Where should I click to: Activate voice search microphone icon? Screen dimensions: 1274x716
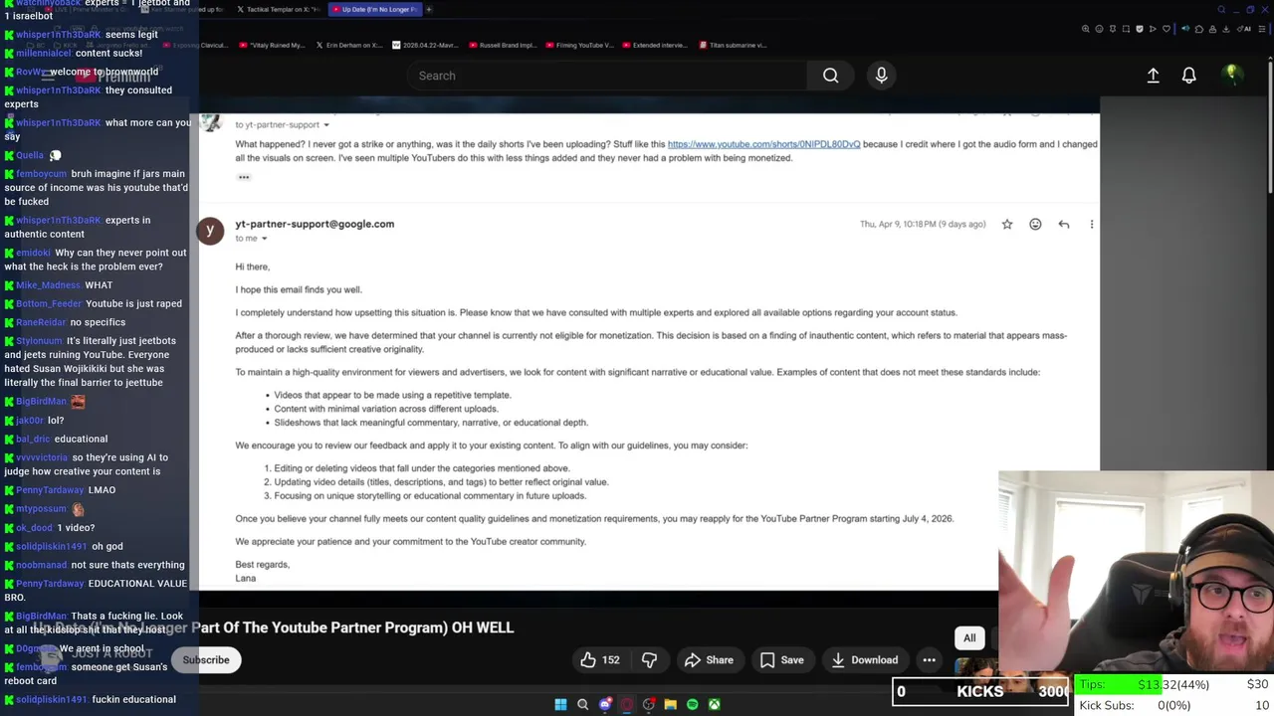coord(881,76)
